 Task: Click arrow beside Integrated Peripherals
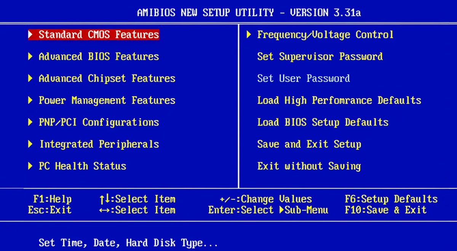30,144
